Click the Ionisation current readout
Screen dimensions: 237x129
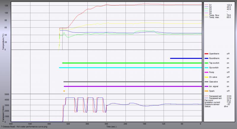tap(213, 102)
